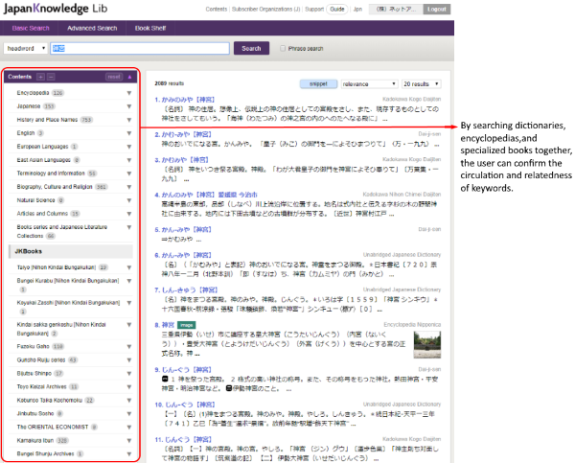
Task: Click the JapanKnowledge Lib logo
Action: [53, 11]
